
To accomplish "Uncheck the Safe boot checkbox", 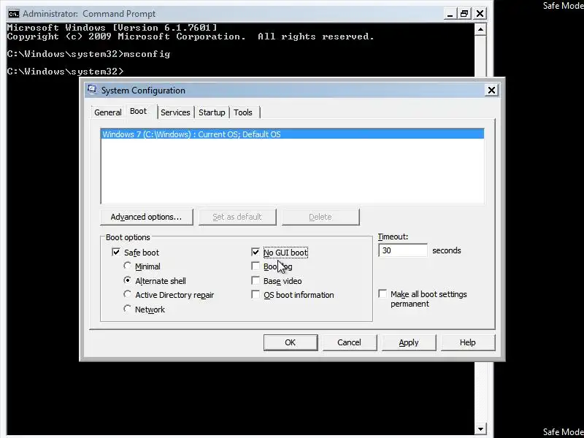I will [116, 252].
